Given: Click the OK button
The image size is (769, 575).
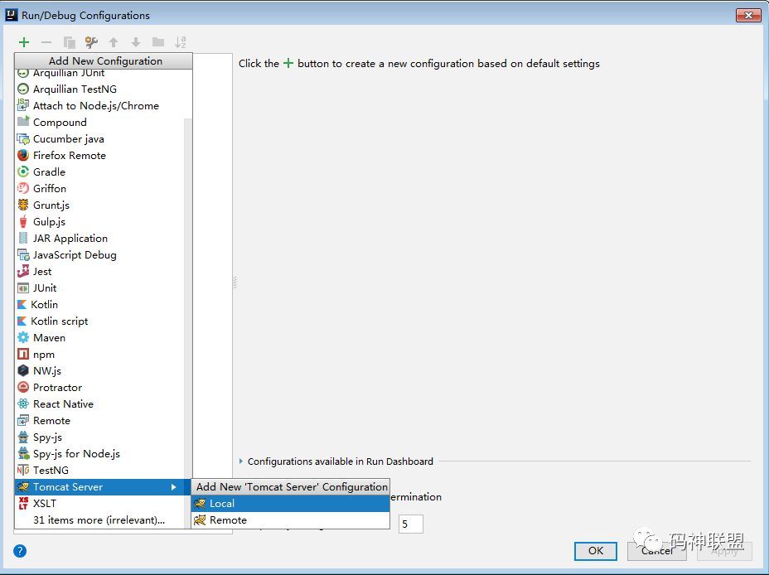Looking at the screenshot, I should 596,551.
